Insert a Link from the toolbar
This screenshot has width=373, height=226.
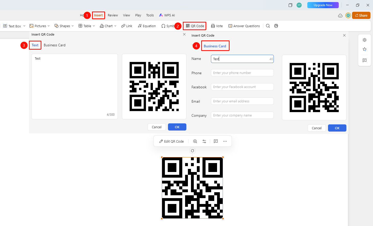[127, 26]
